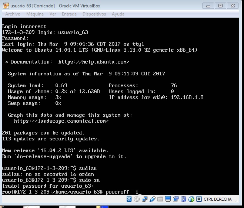Open the Archivo menu

point(13,14)
